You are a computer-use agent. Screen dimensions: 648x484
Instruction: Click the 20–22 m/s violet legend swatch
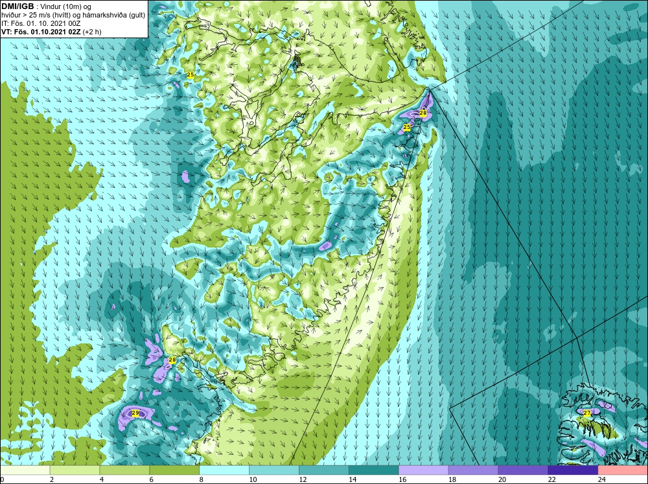523,470
